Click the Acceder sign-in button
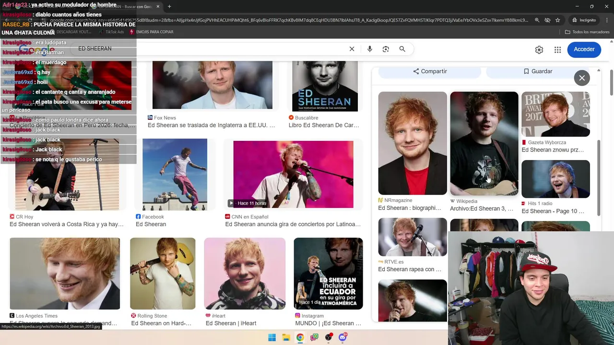Viewport: 614px width, 345px height. 584,49
